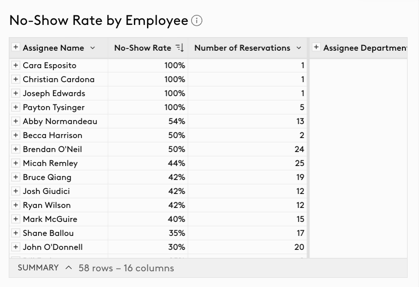This screenshot has width=419, height=287.
Task: Click the plus icon beside Brendan O'Neil
Action: (16, 149)
